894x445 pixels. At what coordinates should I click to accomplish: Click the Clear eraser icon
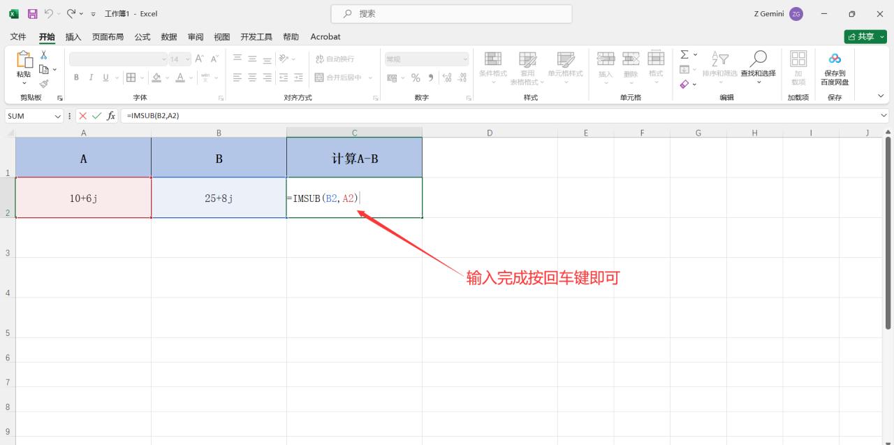[684, 84]
